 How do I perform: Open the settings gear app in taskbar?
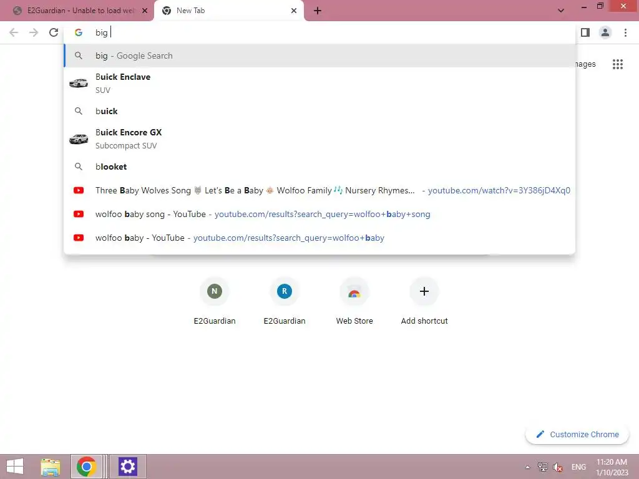pyautogui.click(x=127, y=467)
